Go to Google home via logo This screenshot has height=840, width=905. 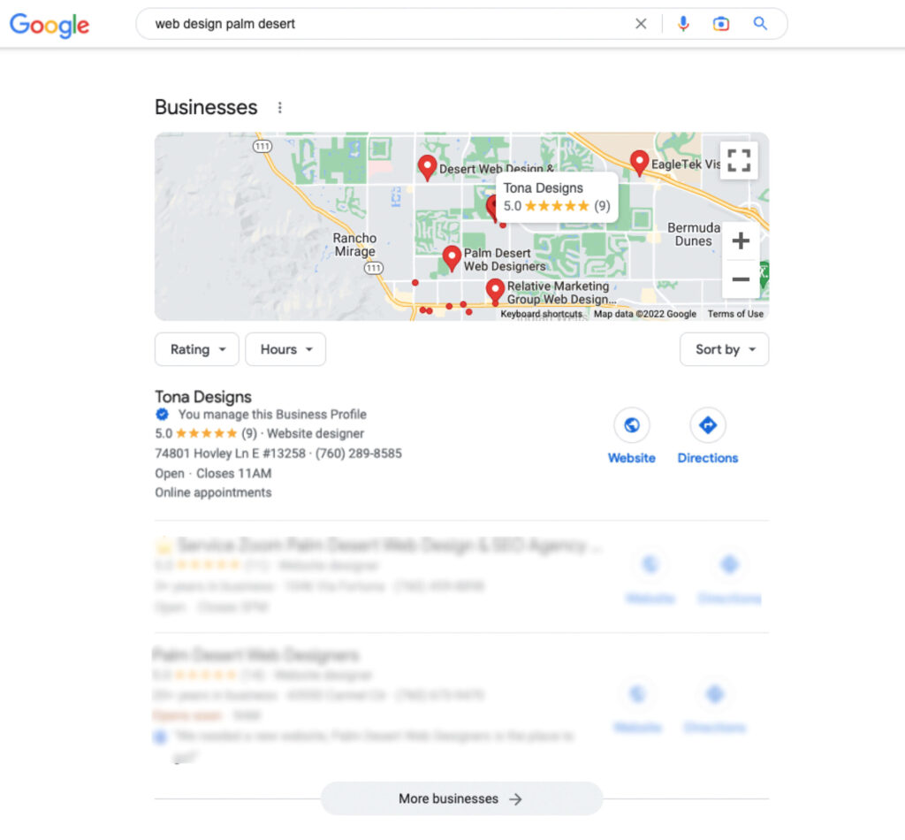49,25
